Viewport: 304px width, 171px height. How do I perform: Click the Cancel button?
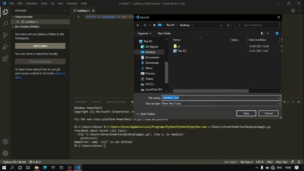(x=268, y=114)
